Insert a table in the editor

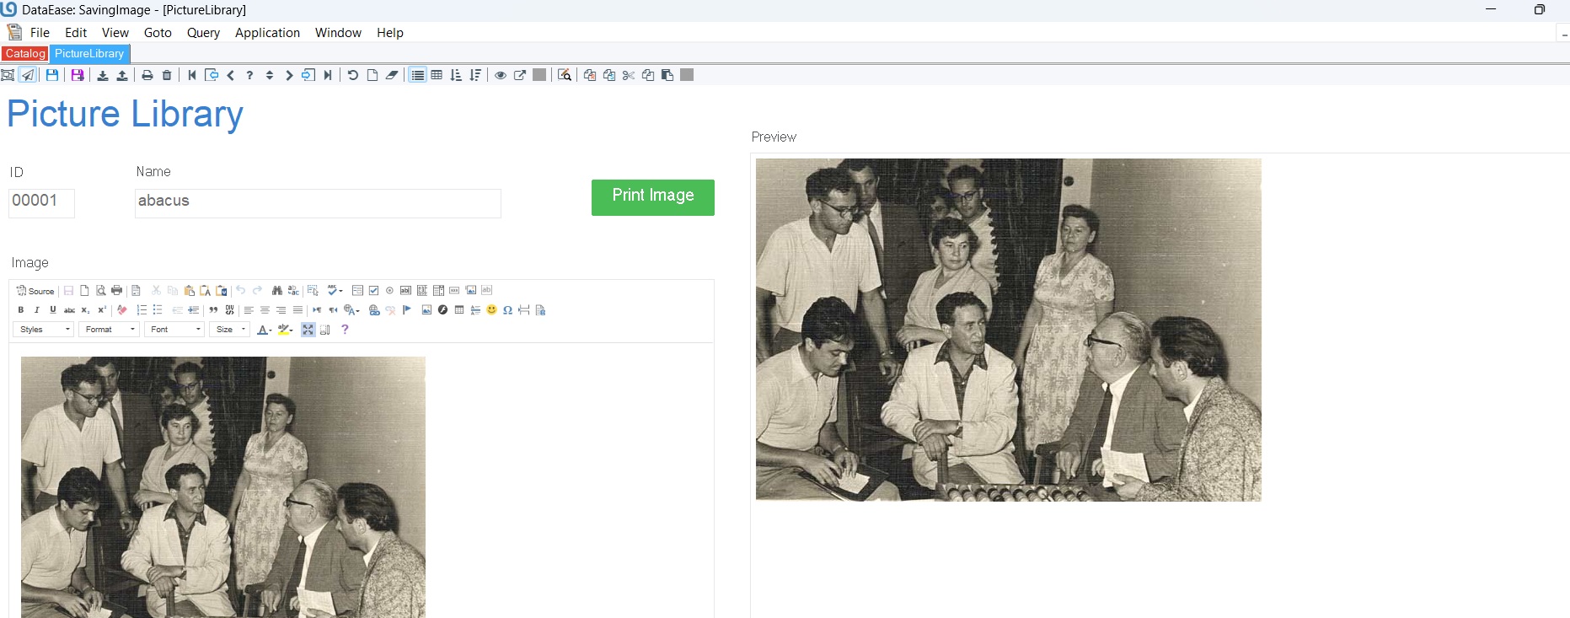(x=459, y=310)
